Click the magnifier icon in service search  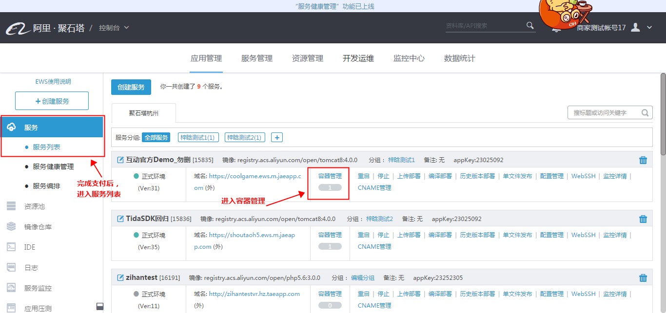point(646,113)
